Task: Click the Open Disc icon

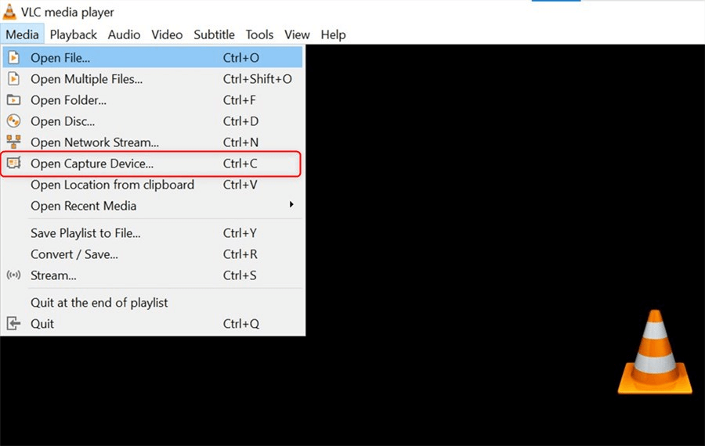Action: (x=14, y=120)
